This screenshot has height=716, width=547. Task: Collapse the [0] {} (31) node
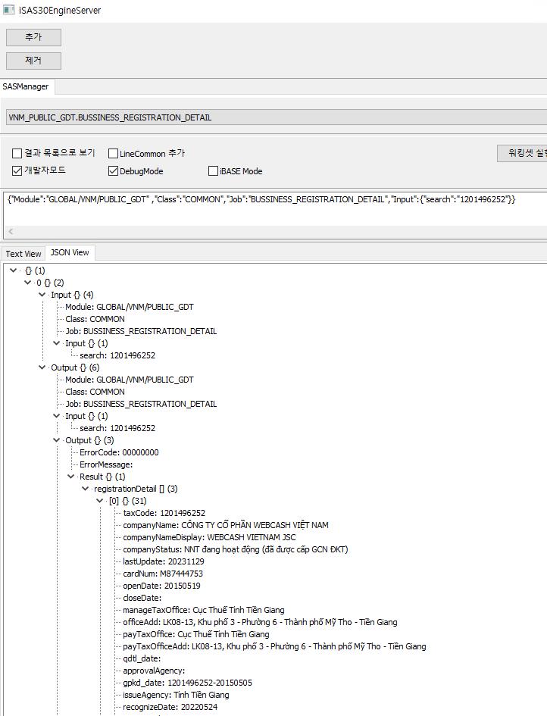click(x=100, y=501)
